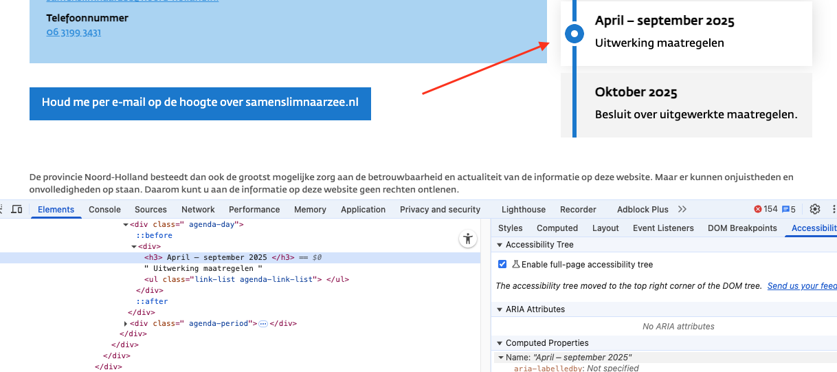
Task: Collapse the Accessibility Tree section
Action: [500, 245]
